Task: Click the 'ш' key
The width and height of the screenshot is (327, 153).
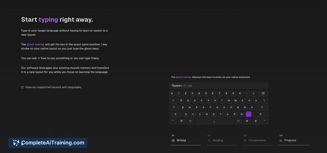Action: [229, 100]
